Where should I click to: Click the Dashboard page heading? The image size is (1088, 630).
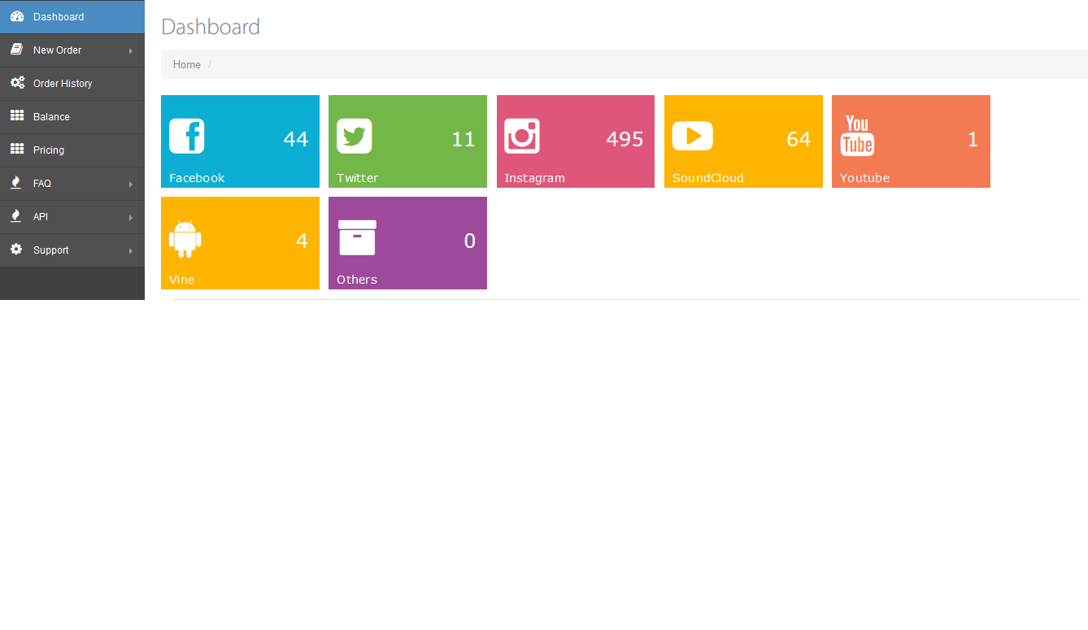(x=211, y=27)
